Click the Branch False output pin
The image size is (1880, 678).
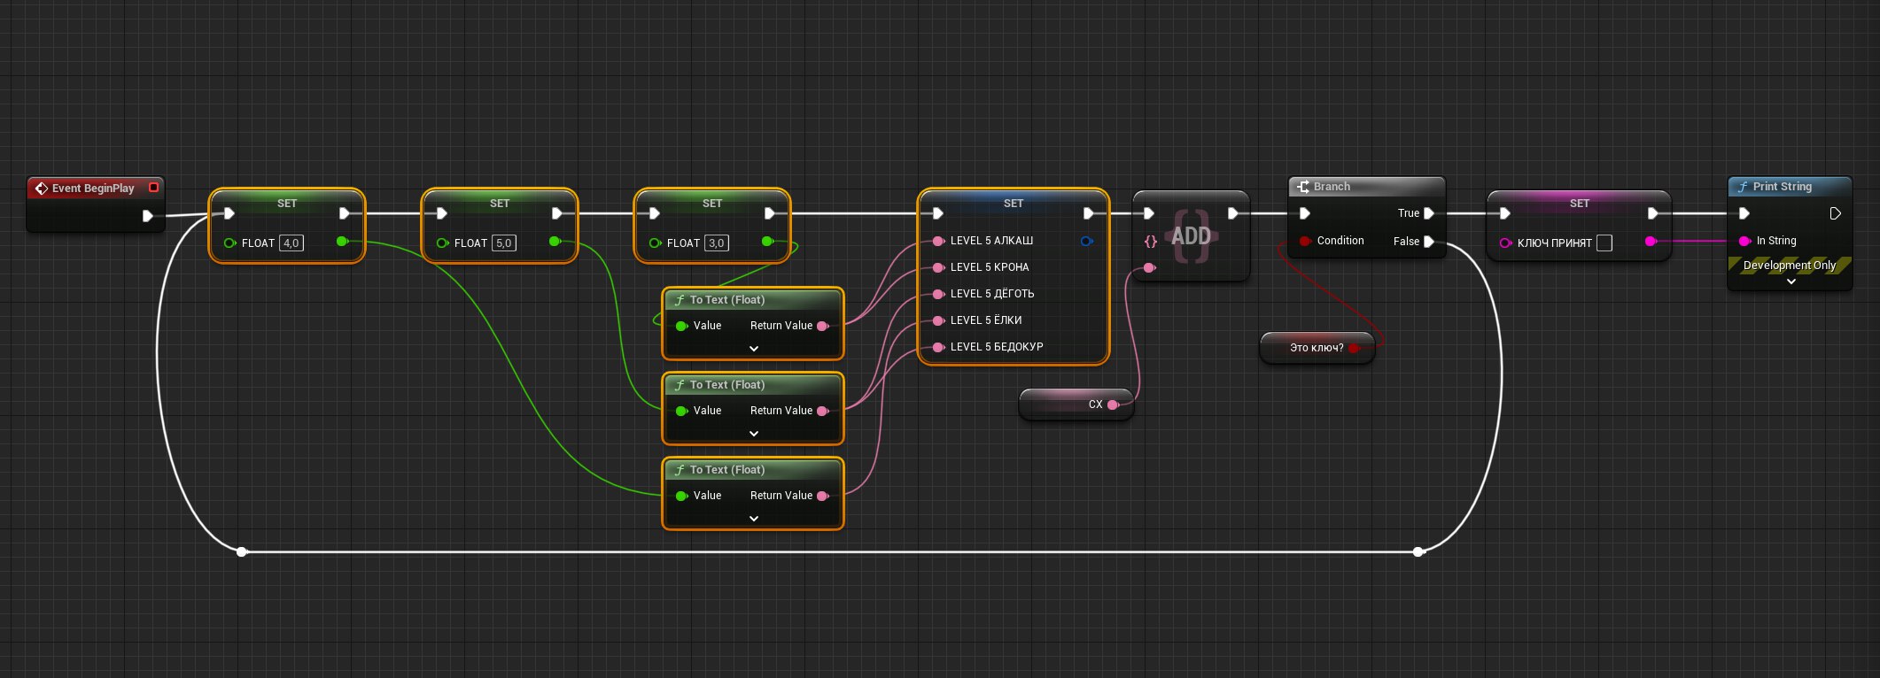[1429, 242]
